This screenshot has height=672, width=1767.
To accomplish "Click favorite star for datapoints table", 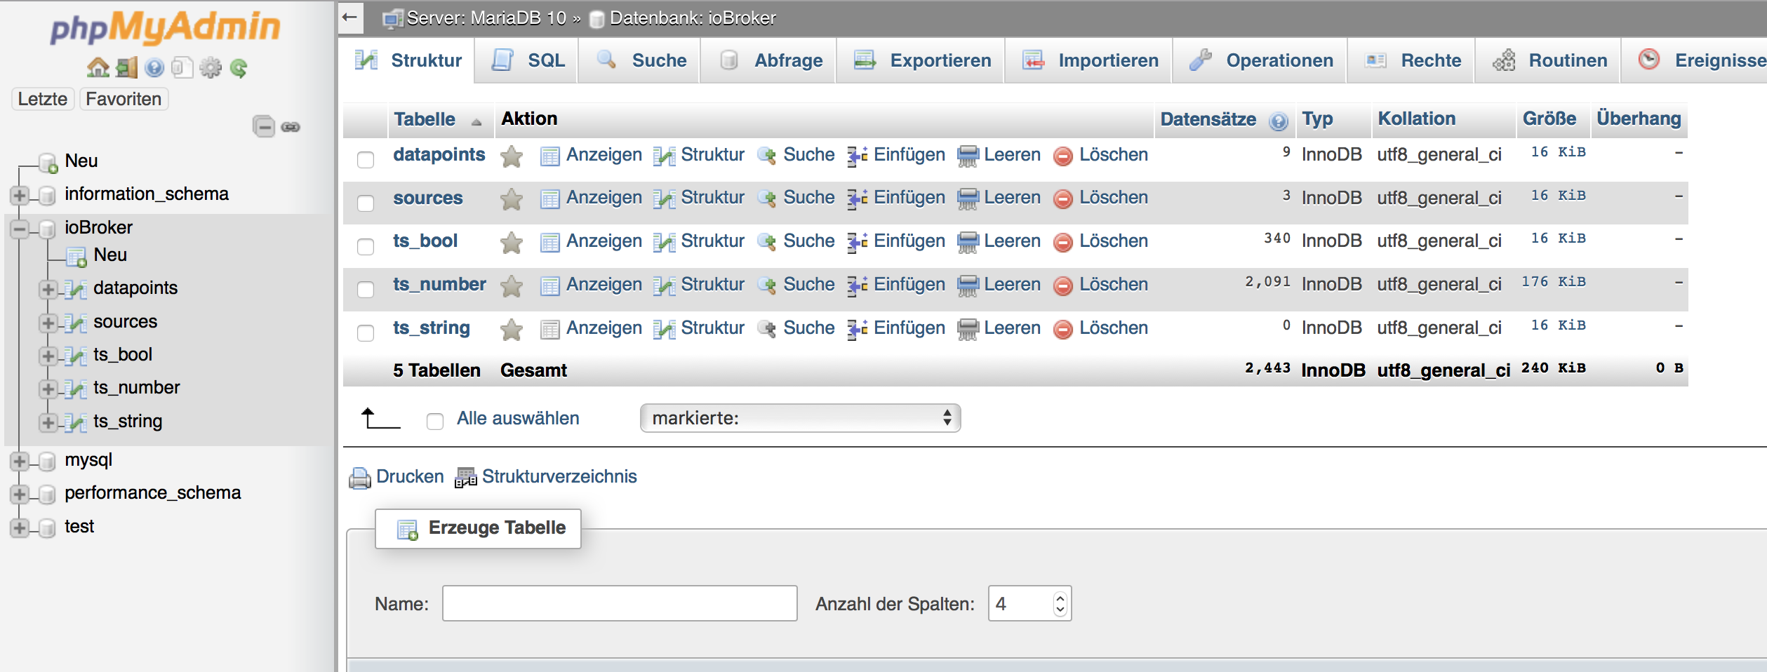I will tap(512, 156).
